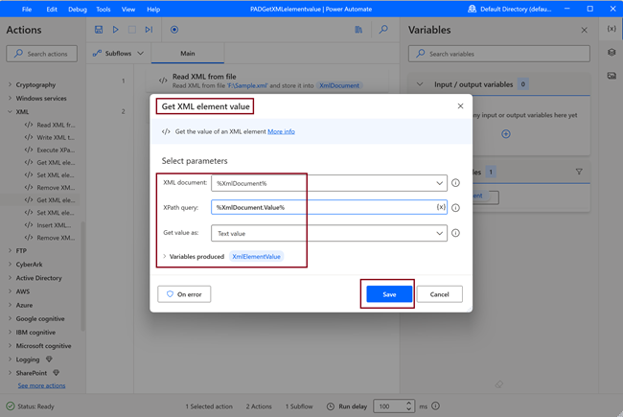Open the flow search magnifier icon
The height and width of the screenshot is (417, 623).
click(x=383, y=30)
